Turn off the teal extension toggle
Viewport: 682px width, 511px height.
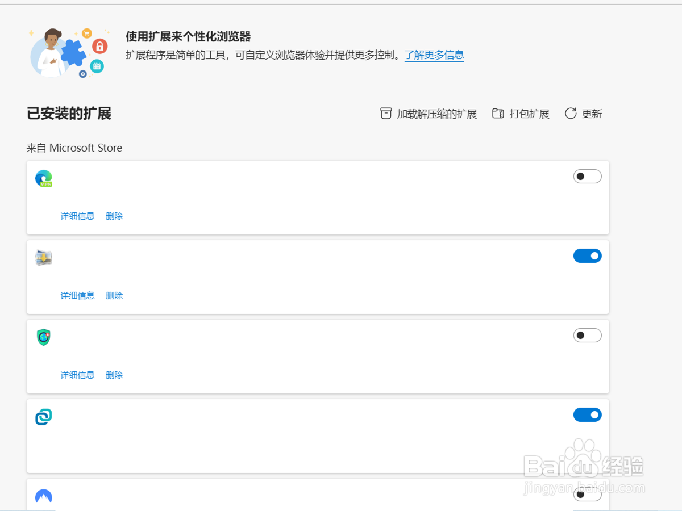pyautogui.click(x=587, y=414)
